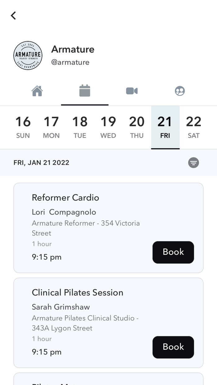Screen dimensions: 217x385
Task: Select Wednesday 19 in date strip
Action: 108,127
